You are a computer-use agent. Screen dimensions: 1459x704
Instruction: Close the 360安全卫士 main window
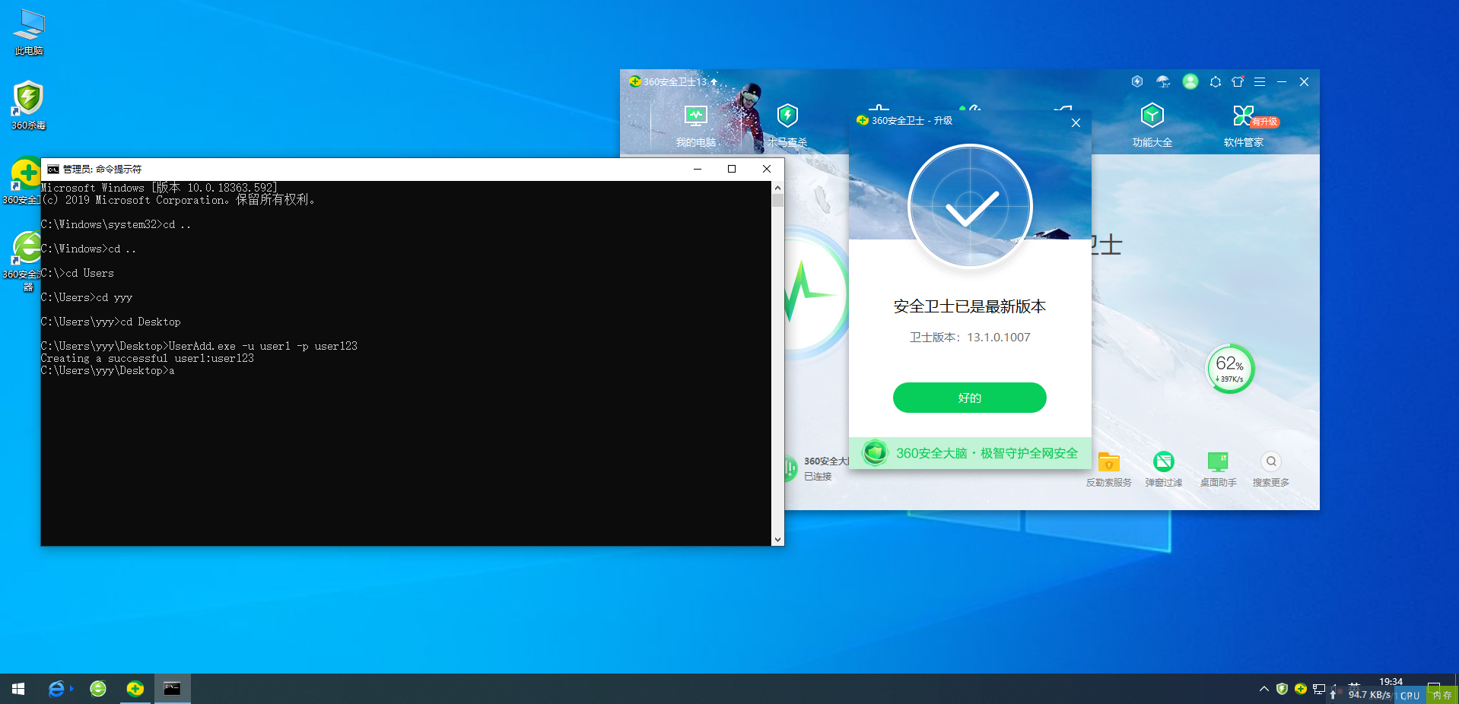tap(1304, 81)
